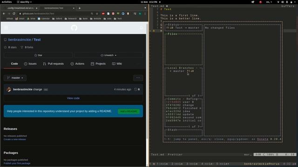
Task: Star the Test repository
Action: (38, 55)
